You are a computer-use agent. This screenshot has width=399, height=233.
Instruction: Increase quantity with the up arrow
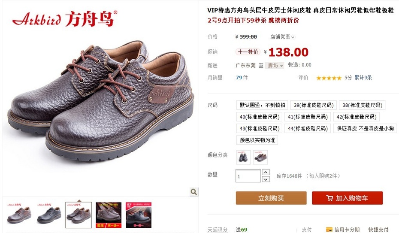pos(266,172)
